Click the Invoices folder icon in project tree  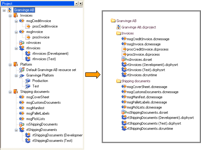click(x=16, y=15)
